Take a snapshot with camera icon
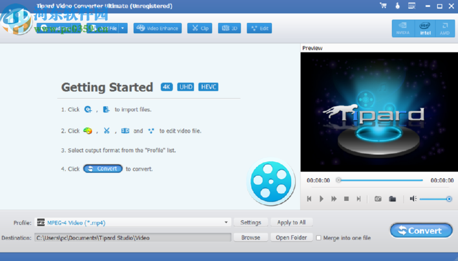Viewport: 458px width, 261px height. (378, 199)
